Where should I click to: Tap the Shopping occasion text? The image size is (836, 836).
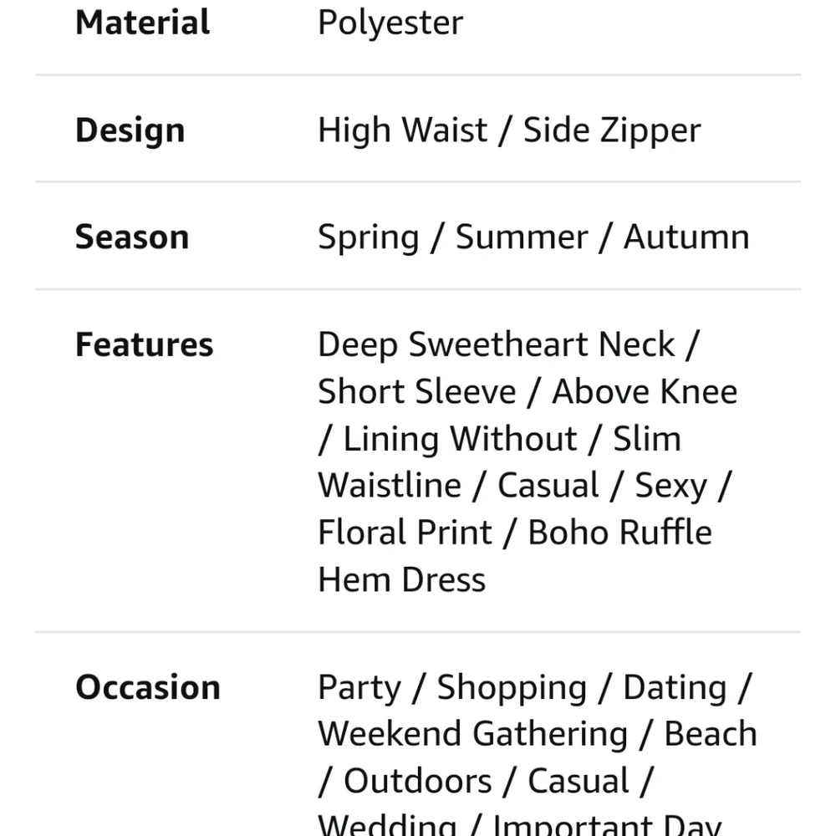pos(511,687)
